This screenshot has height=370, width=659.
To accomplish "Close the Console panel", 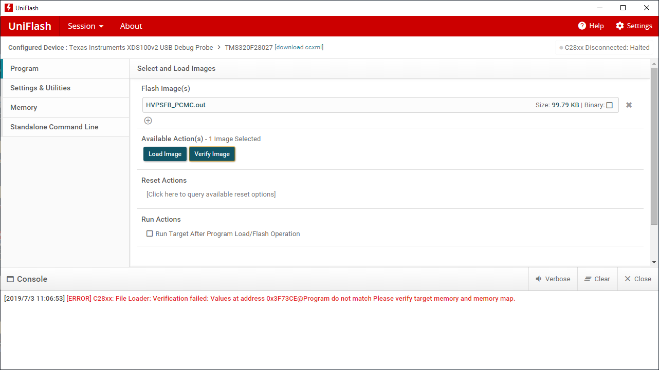I will point(638,279).
